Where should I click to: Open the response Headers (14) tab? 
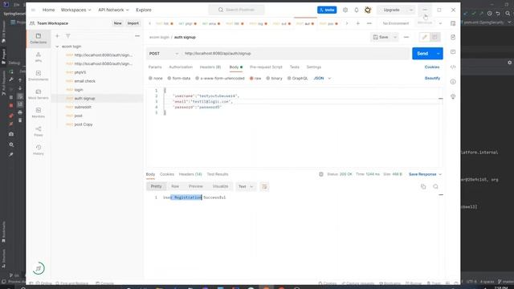190,174
